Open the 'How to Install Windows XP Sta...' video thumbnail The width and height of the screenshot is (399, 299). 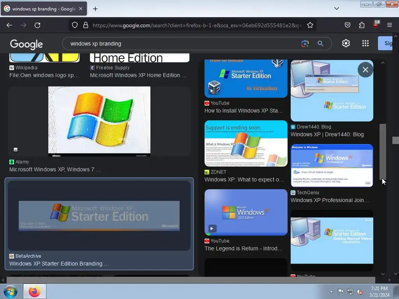pyautogui.click(x=246, y=79)
